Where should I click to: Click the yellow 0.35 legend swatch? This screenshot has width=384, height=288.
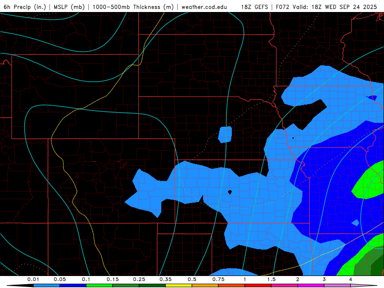[179, 286]
